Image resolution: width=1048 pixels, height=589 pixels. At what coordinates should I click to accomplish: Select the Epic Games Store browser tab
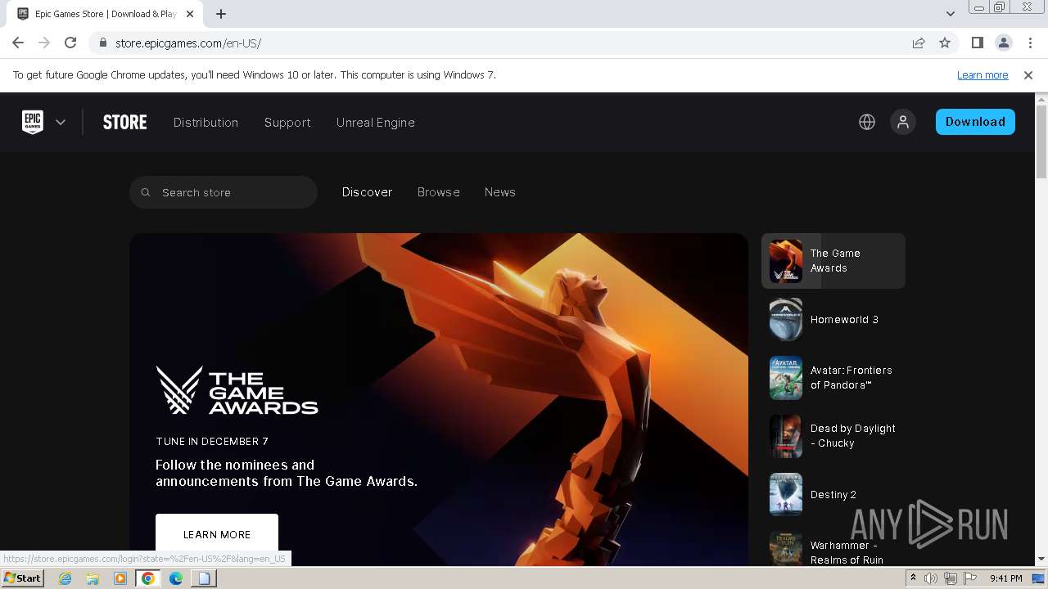pyautogui.click(x=105, y=14)
